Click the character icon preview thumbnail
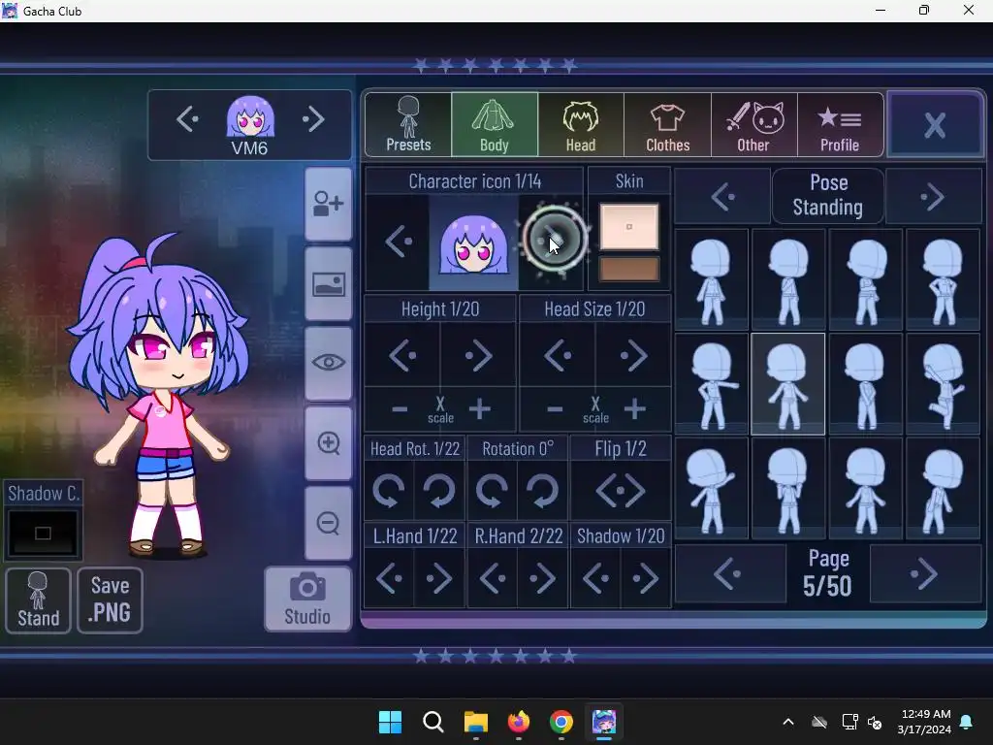 coord(473,243)
